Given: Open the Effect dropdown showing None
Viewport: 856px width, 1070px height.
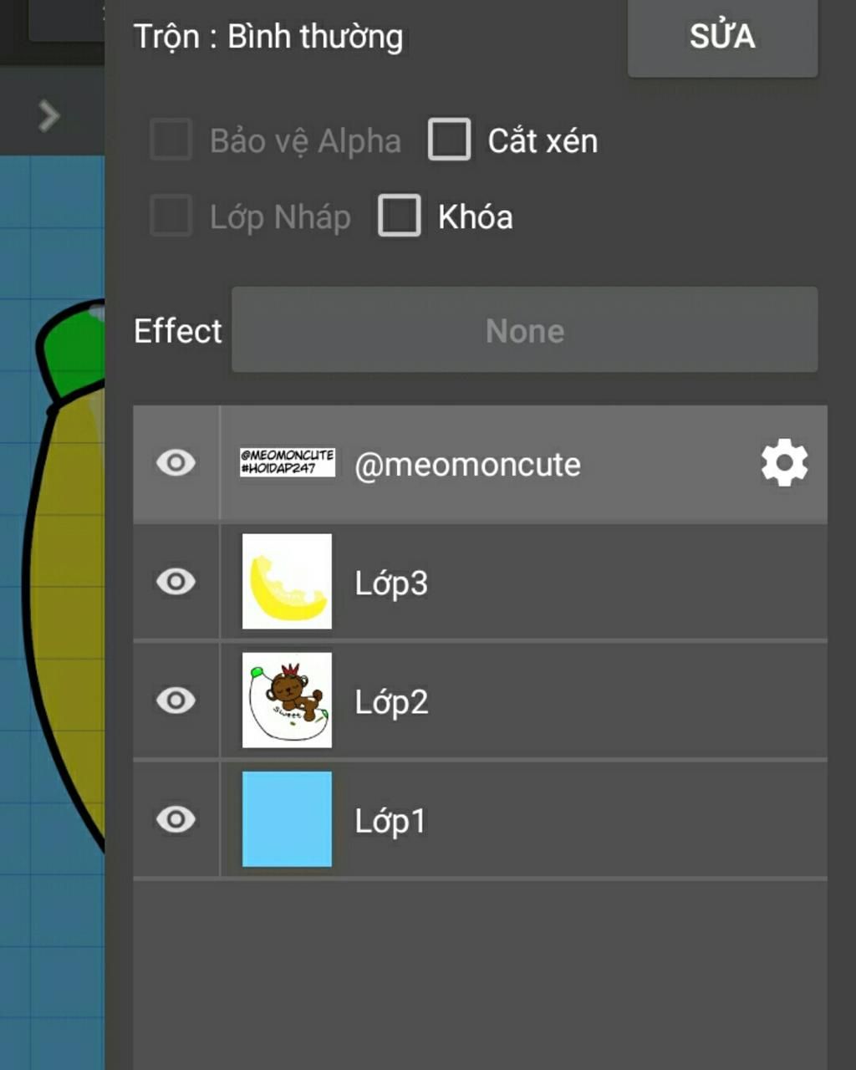Looking at the screenshot, I should tap(524, 330).
